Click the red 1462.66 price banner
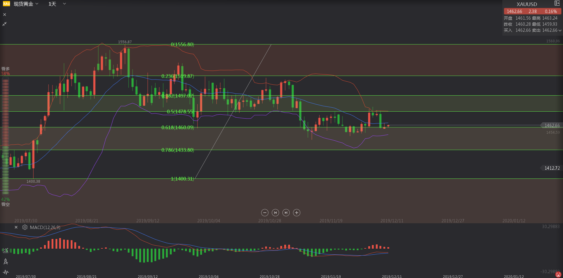 click(532, 11)
